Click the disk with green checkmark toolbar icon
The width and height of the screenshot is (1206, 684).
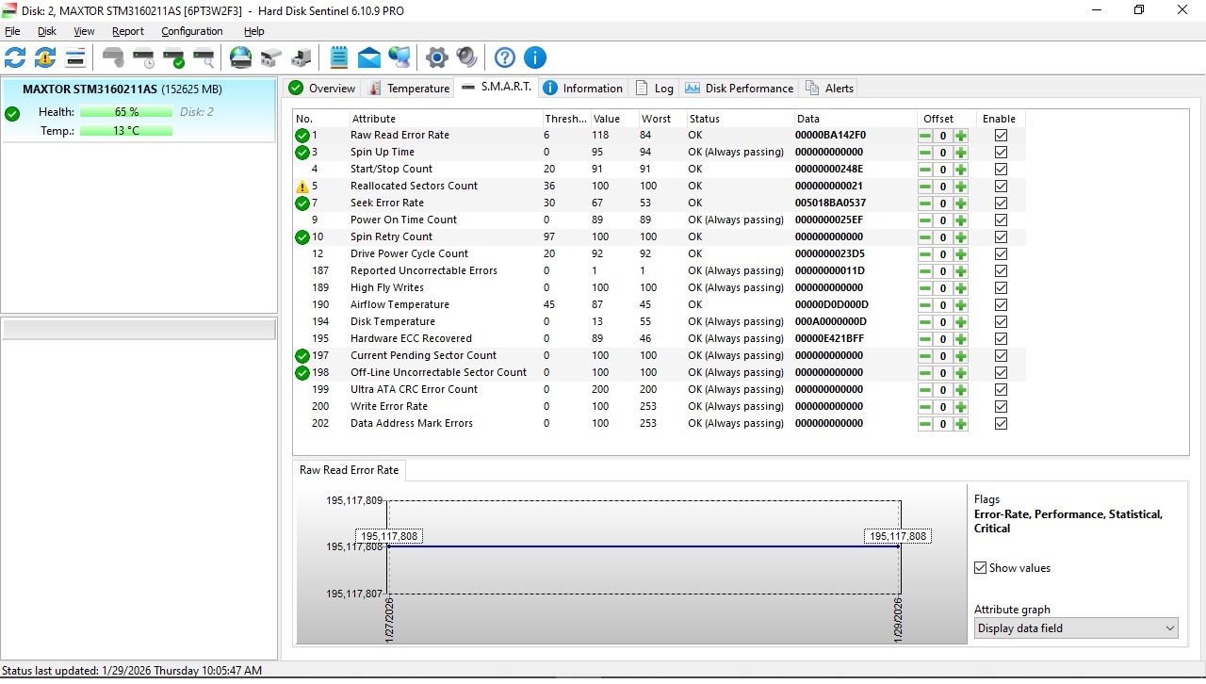click(x=173, y=58)
